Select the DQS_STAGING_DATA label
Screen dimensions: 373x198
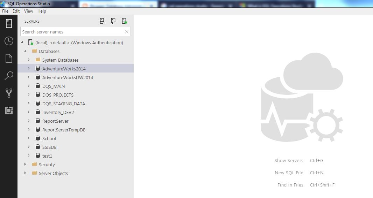point(64,104)
